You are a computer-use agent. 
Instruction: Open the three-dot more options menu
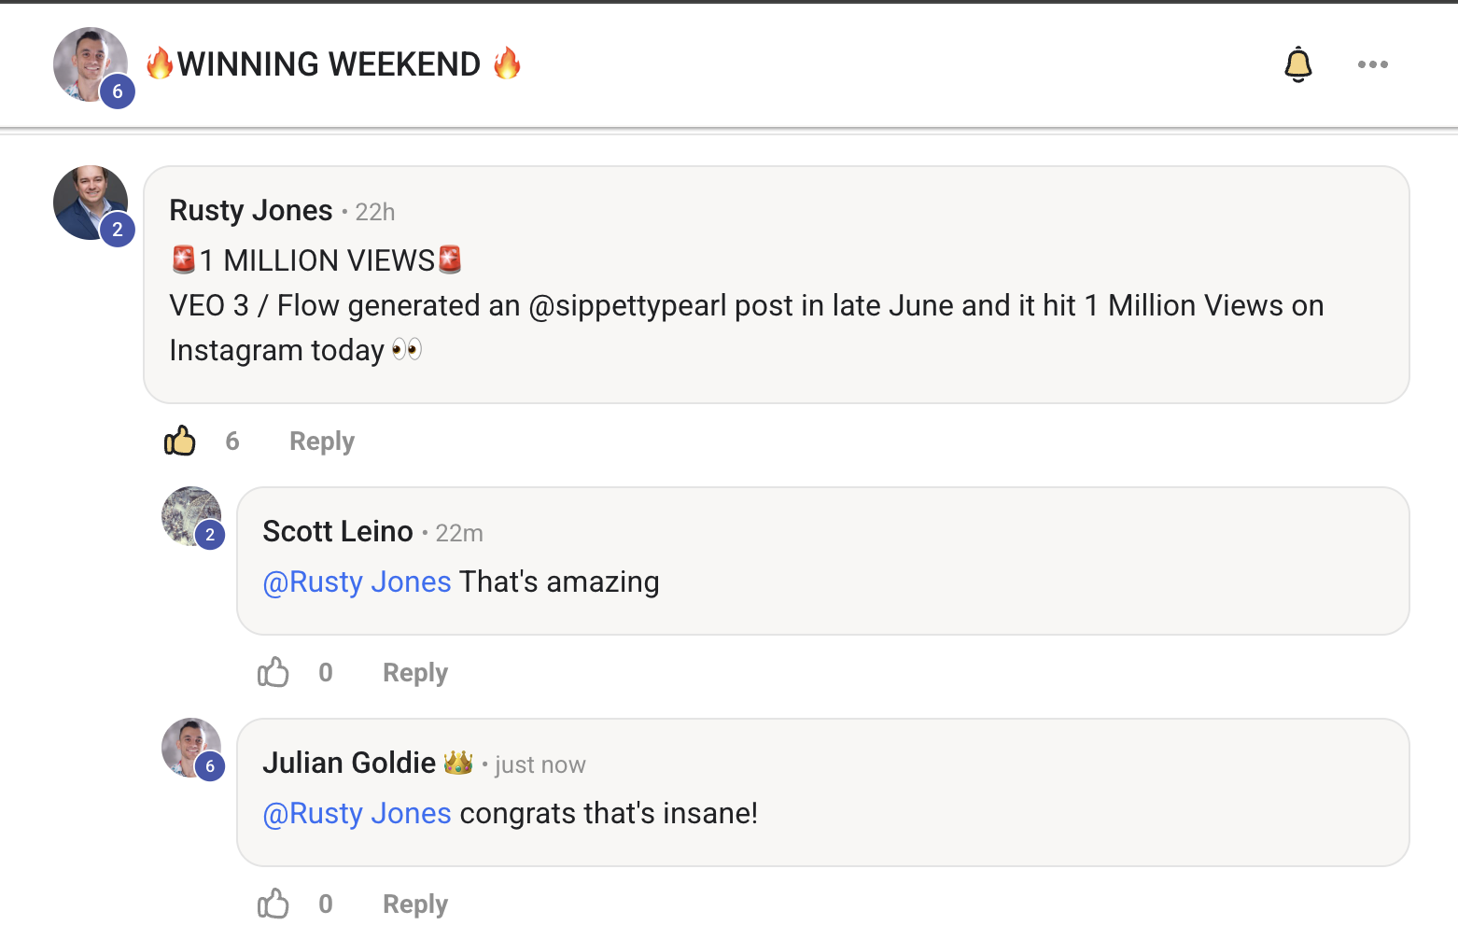pyautogui.click(x=1373, y=64)
